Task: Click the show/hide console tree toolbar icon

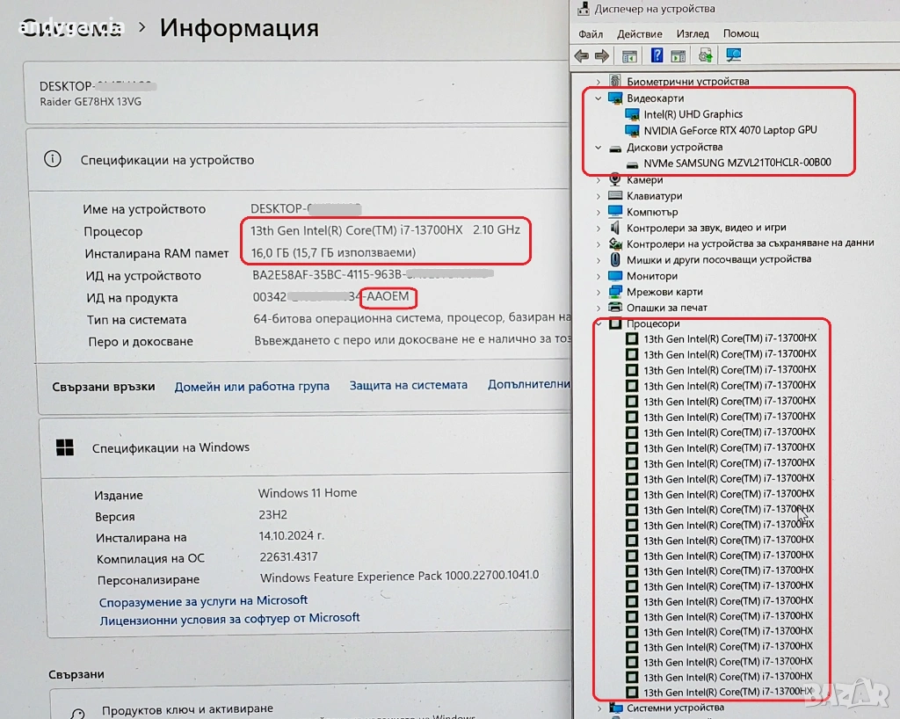Action: [629, 56]
